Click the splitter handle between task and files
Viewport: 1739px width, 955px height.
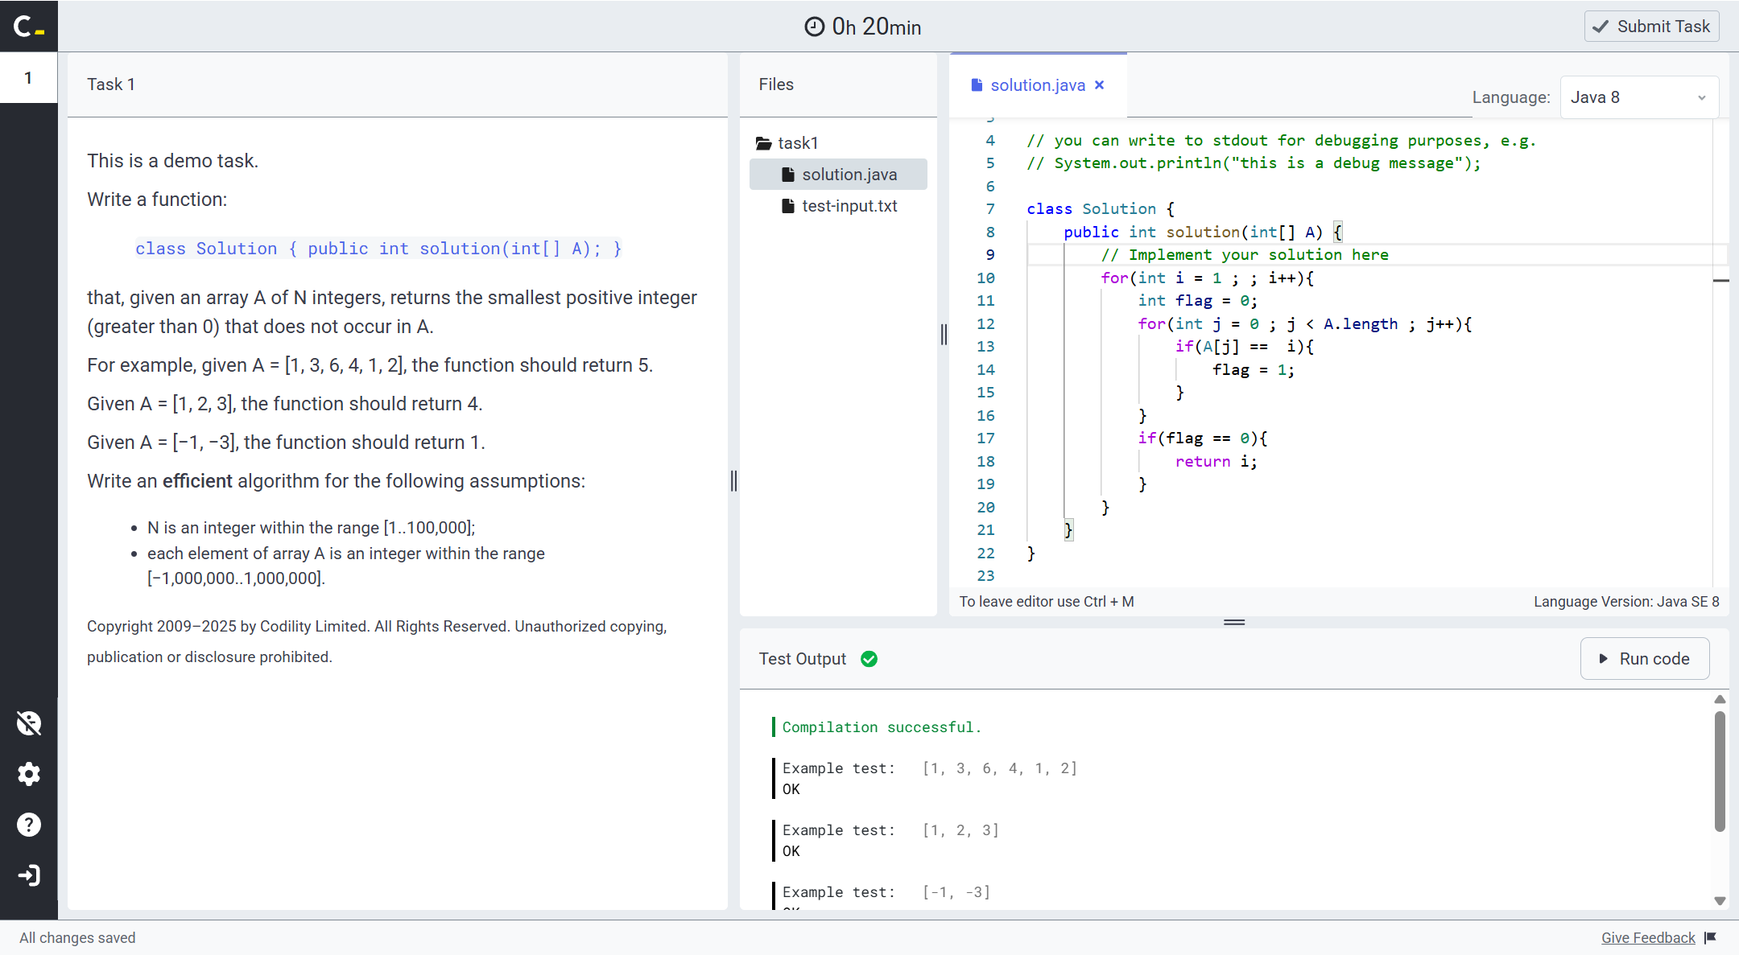[733, 481]
